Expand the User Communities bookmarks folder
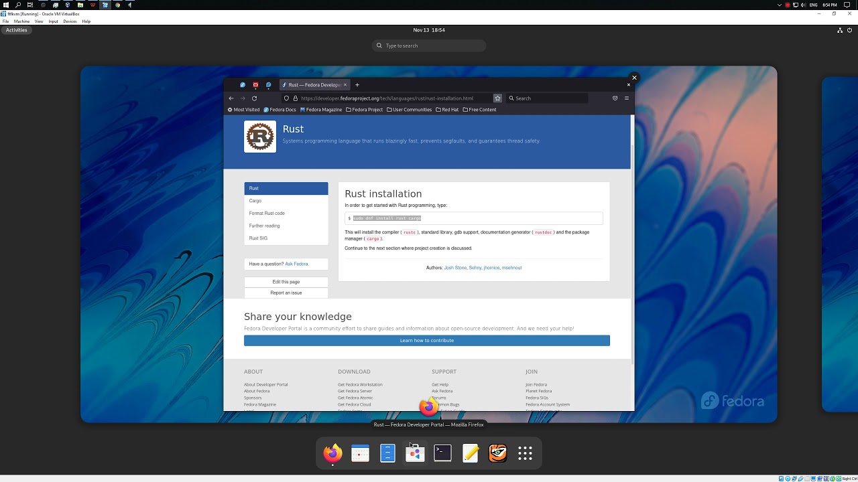 tap(410, 110)
